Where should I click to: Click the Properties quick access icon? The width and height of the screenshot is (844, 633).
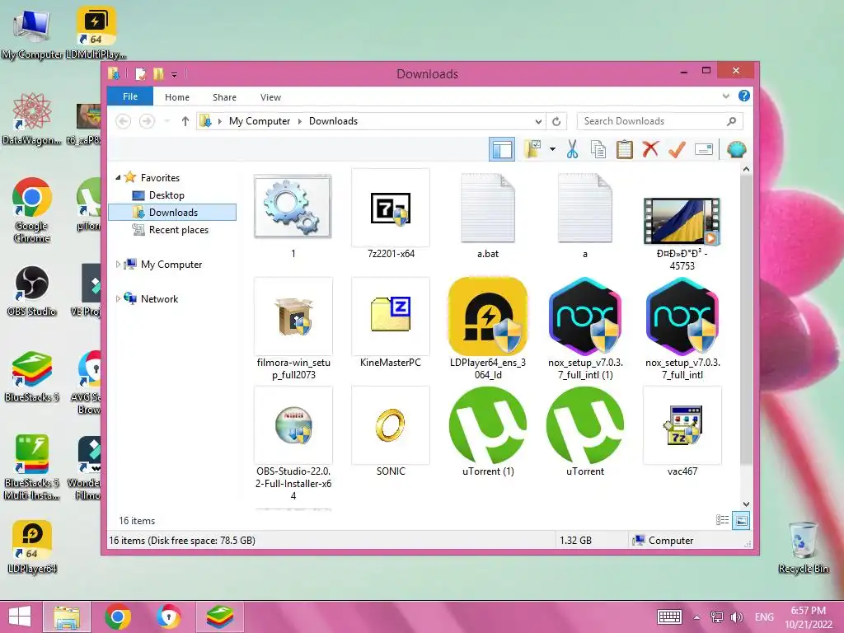click(140, 73)
